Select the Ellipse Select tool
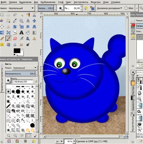143x144 pixels. pyautogui.click(x=8, y=15)
